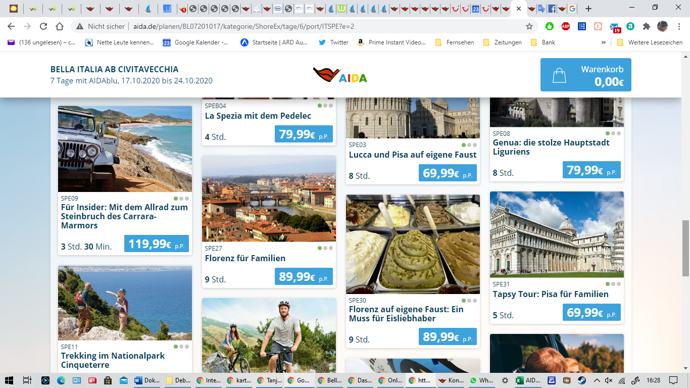
Task: Open Word document in taskbar
Action: coord(147,380)
